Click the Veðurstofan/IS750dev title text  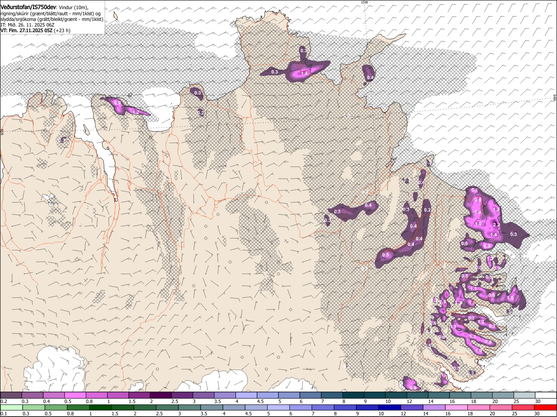28,7
